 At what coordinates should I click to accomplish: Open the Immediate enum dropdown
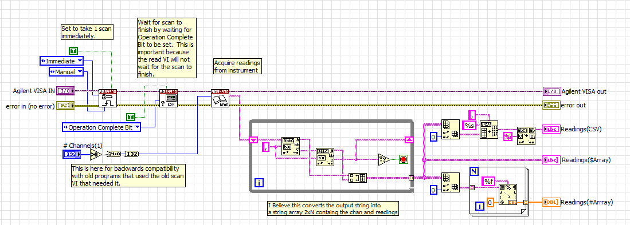tap(62, 61)
